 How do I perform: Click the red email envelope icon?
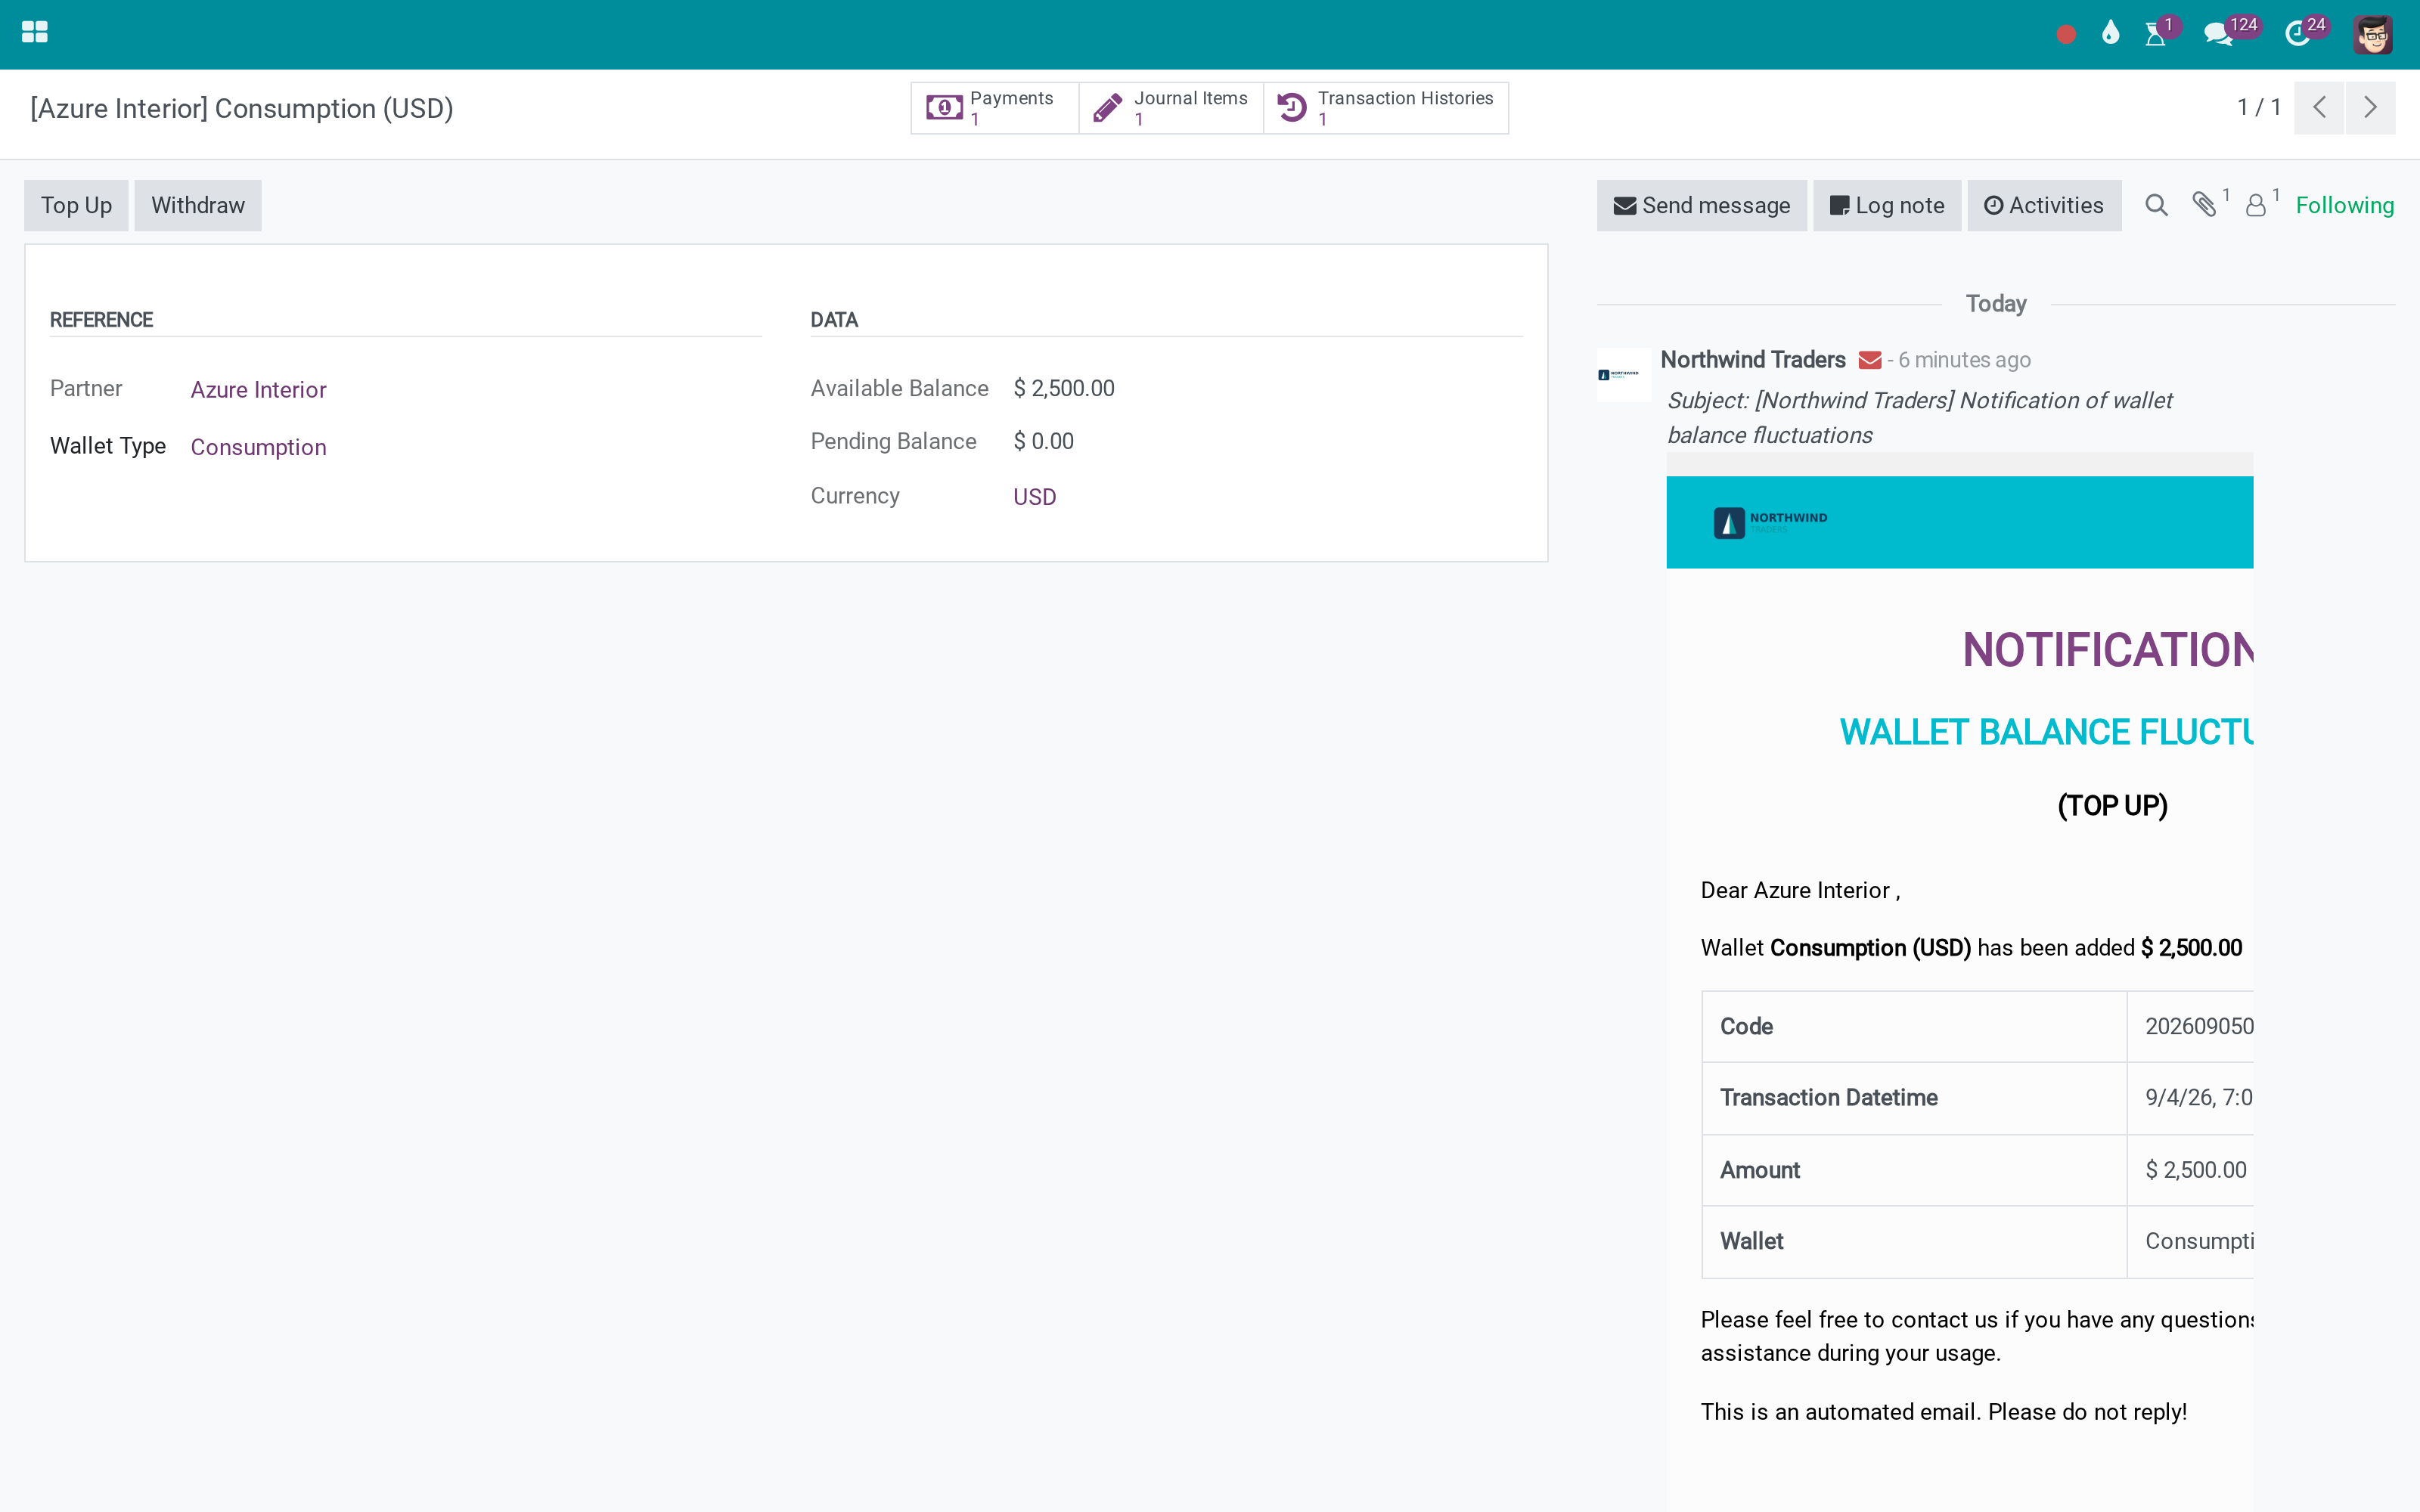(1869, 360)
